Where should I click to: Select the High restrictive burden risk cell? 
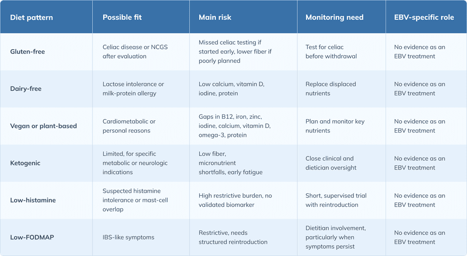pos(235,200)
